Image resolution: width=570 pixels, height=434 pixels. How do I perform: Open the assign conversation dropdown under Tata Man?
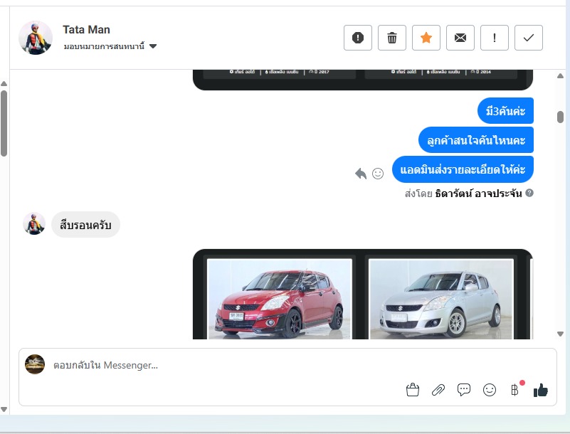[x=110, y=46]
